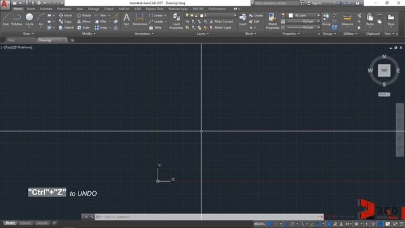Select the Dimension tool
Screen dimensions: 405x228
tap(139, 20)
